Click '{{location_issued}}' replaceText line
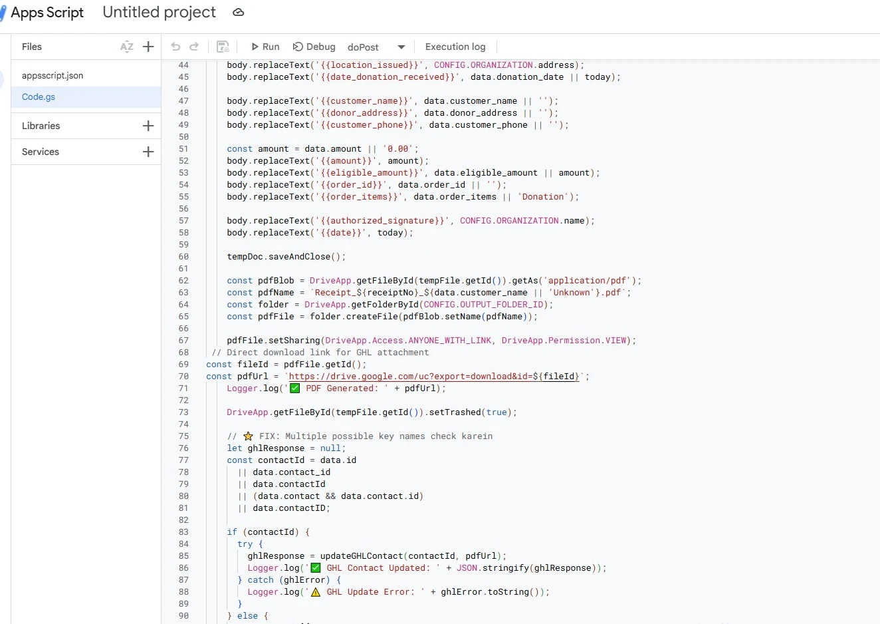880x624 pixels. [x=405, y=65]
